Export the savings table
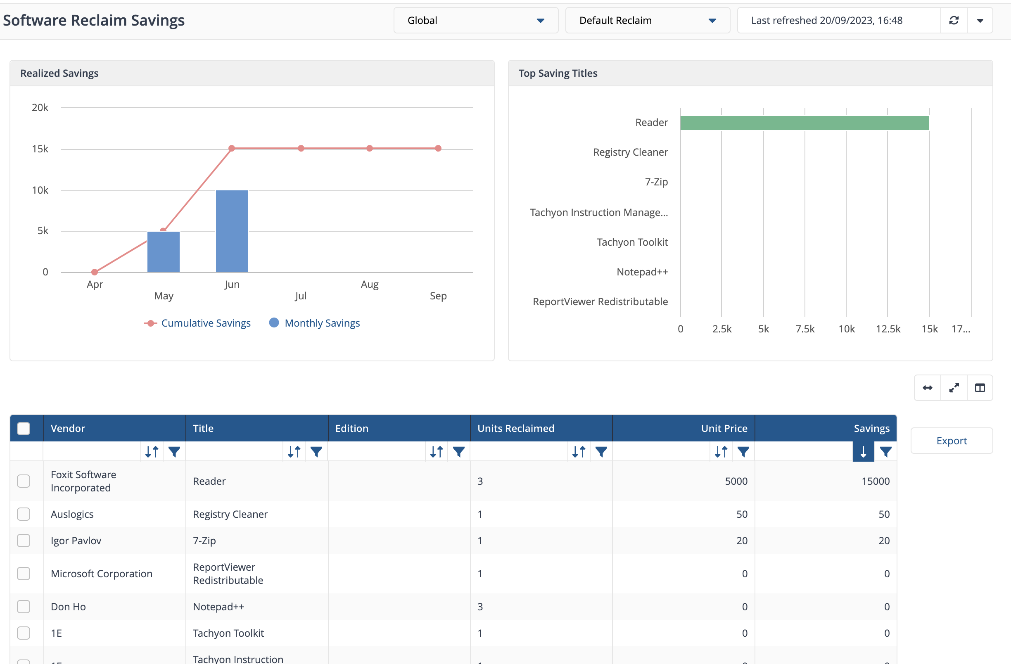 [952, 441]
